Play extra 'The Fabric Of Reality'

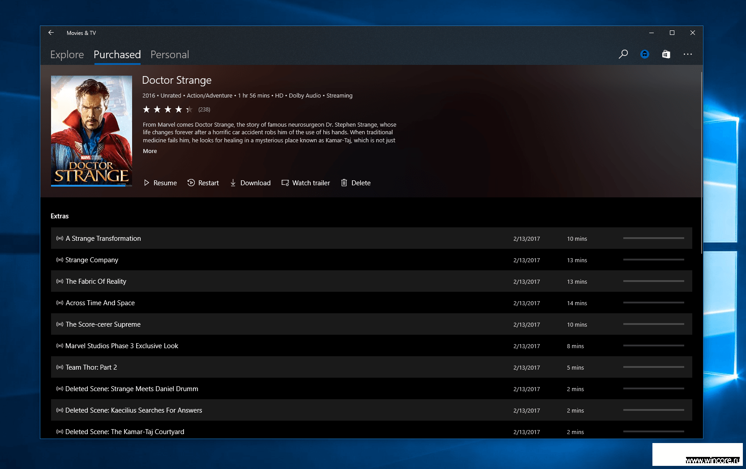372,281
